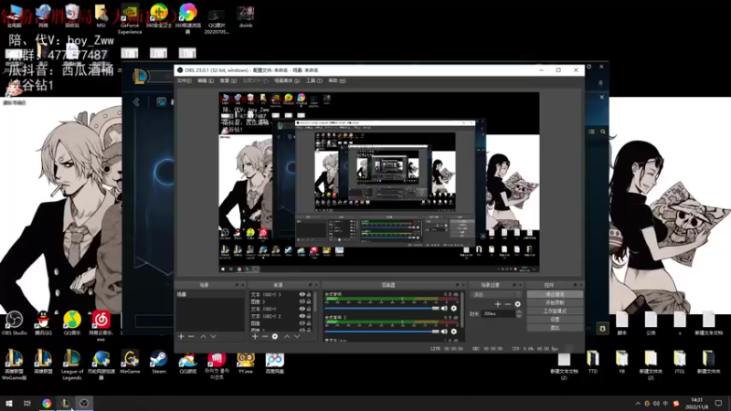This screenshot has height=411, width=731.
Task: Mute the first mixer channel with its speaker icon
Action: point(444,308)
